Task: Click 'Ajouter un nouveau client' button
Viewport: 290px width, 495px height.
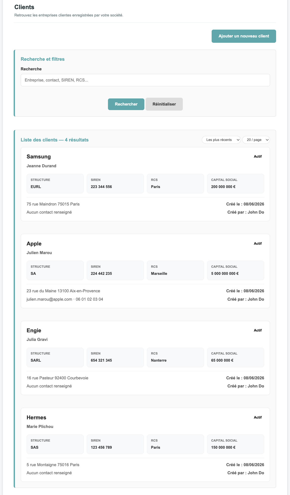Action: pos(244,36)
